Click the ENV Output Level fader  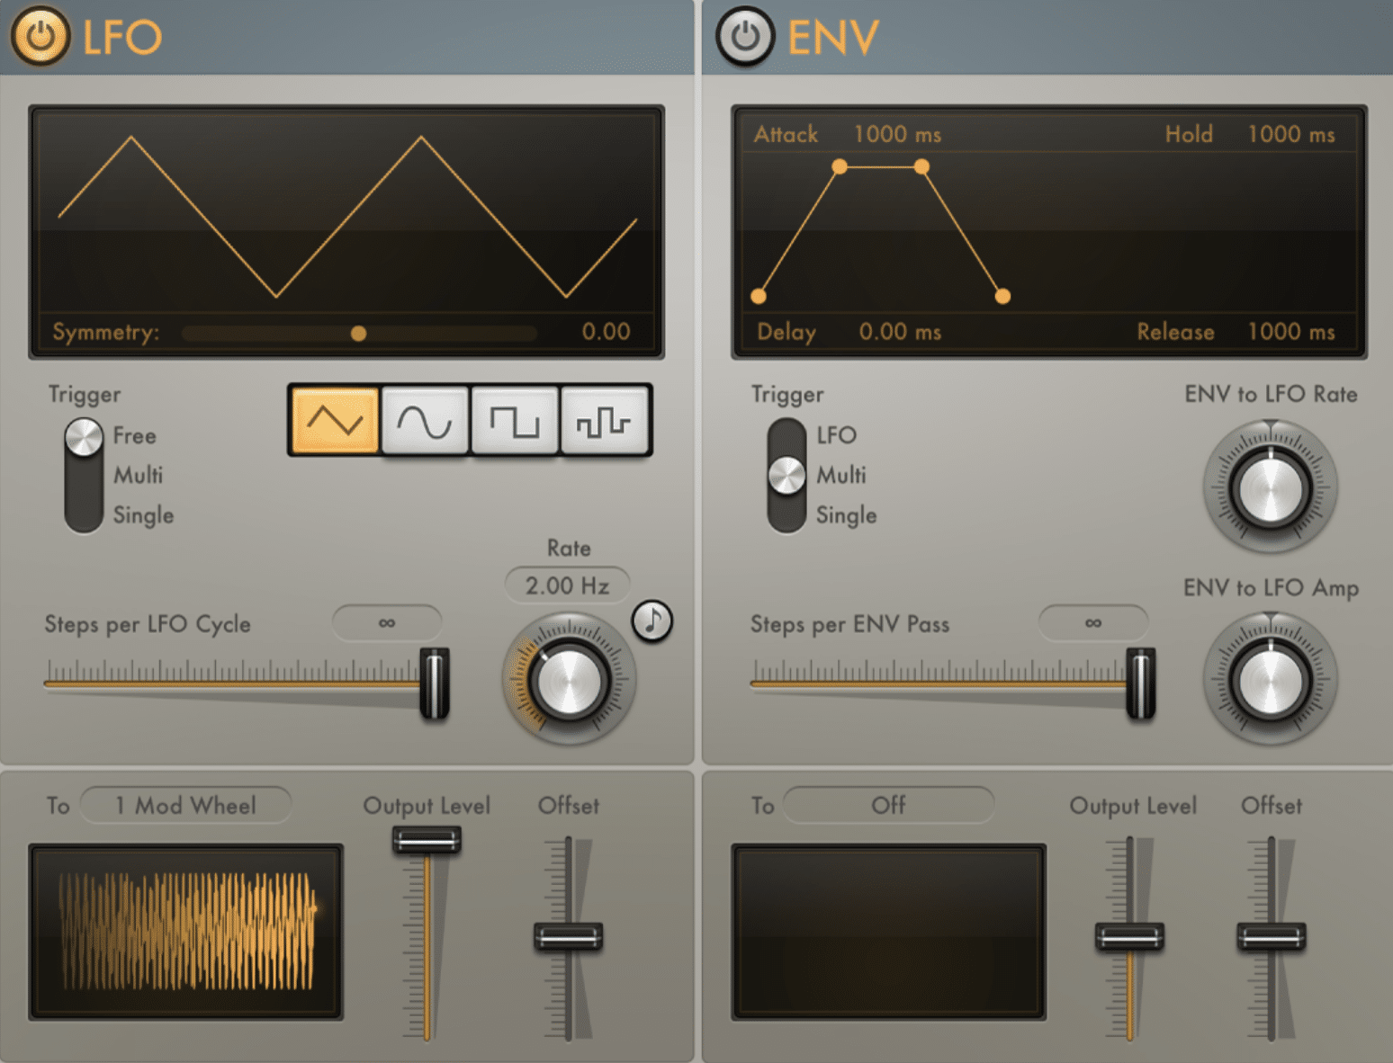pyautogui.click(x=1129, y=936)
